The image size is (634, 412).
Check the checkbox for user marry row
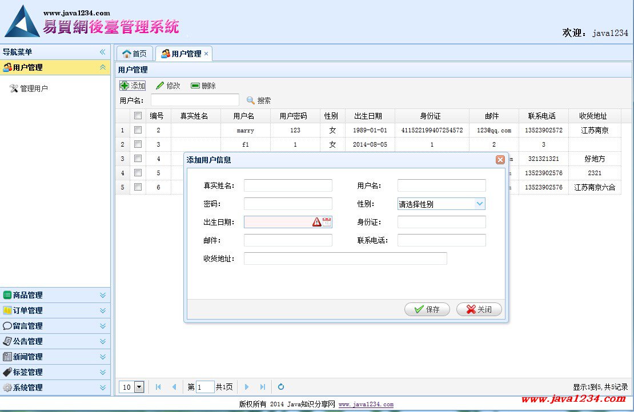(138, 130)
